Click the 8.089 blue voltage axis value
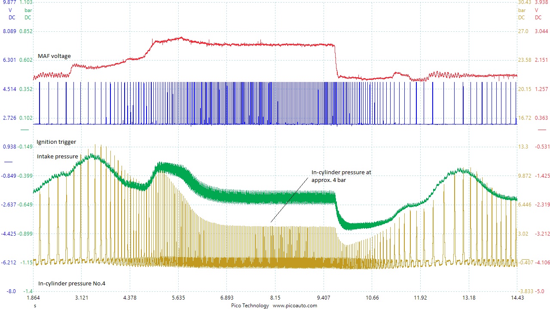The width and height of the screenshot is (550, 309). pos(9,31)
